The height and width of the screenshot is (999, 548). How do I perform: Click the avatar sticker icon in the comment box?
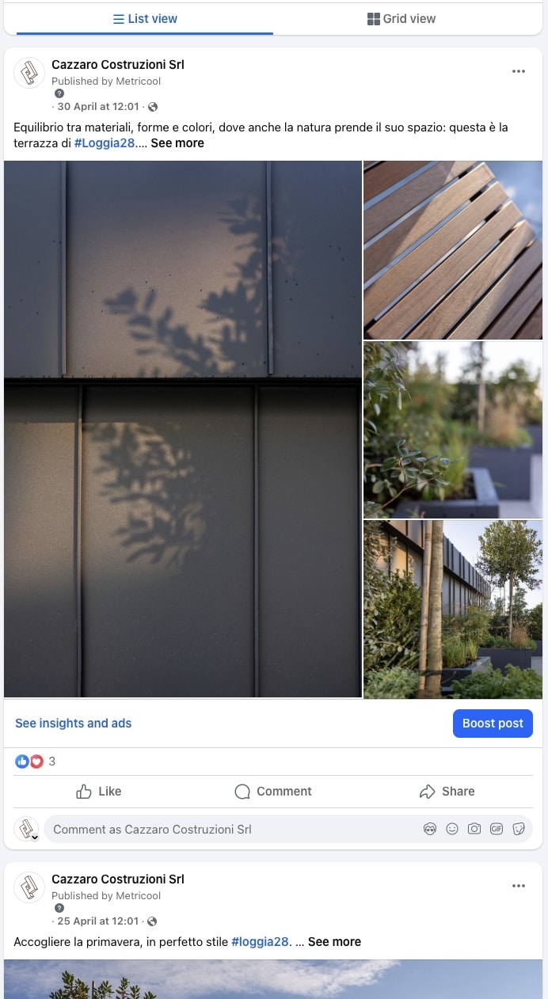[430, 829]
